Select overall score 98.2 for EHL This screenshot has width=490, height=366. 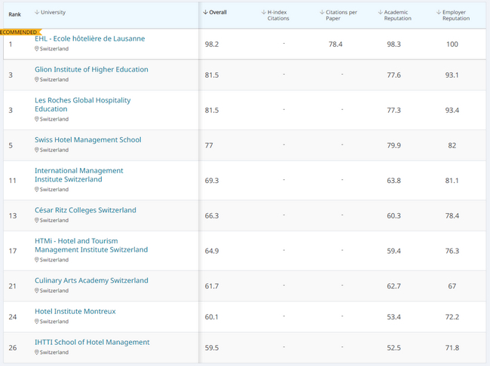(x=212, y=44)
